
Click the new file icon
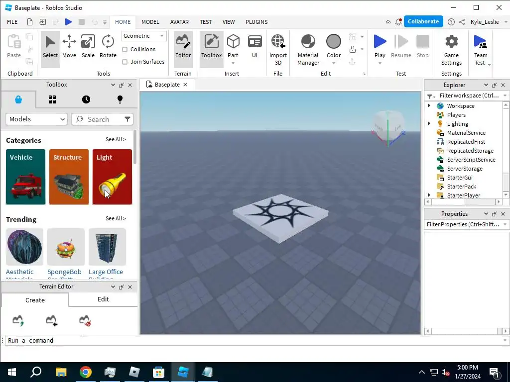pyautogui.click(x=29, y=22)
